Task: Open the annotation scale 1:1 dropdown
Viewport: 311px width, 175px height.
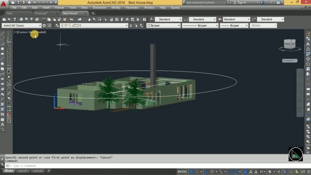Action: point(262,172)
